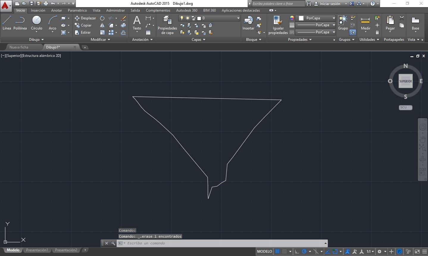Image resolution: width=428 pixels, height=256 pixels.
Task: Expand the Modificar panel
Action: click(x=100, y=40)
